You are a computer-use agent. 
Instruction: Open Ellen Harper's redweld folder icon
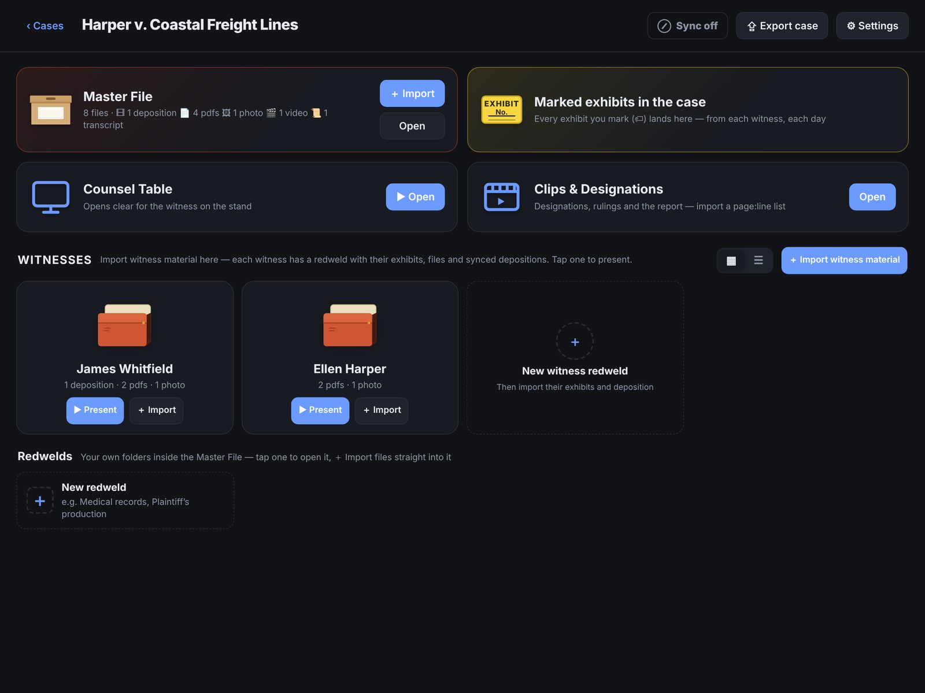pyautogui.click(x=350, y=325)
